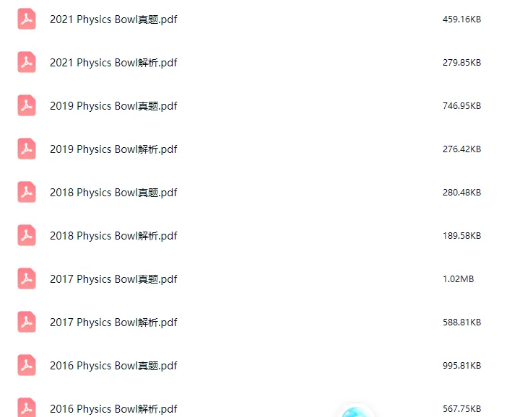525x417 pixels.
Task: Click the 746.95KB file size entry
Action: click(461, 105)
